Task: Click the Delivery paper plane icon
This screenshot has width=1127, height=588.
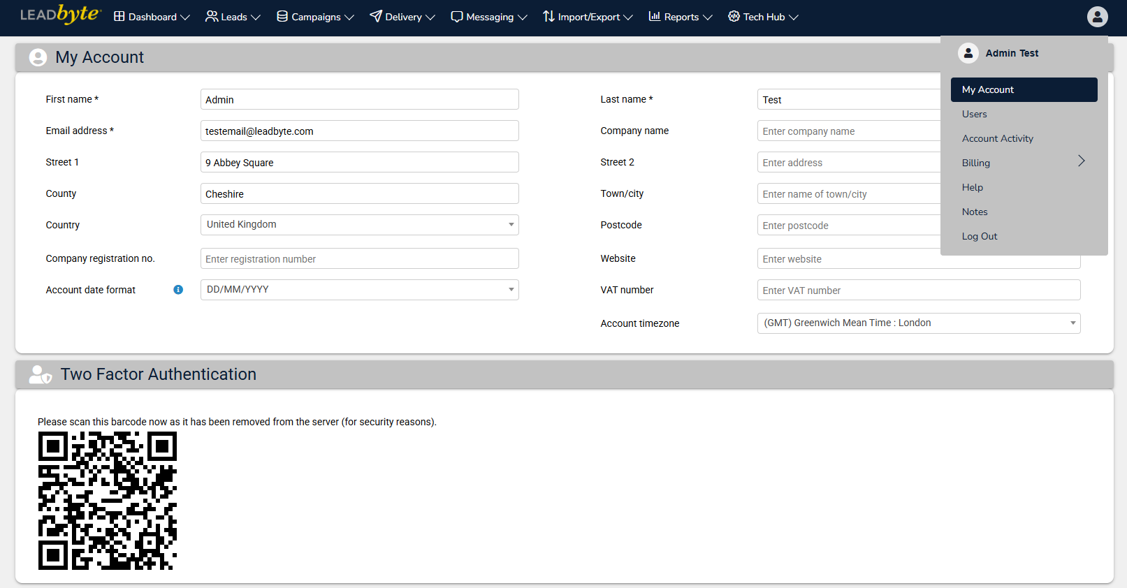Action: tap(376, 16)
